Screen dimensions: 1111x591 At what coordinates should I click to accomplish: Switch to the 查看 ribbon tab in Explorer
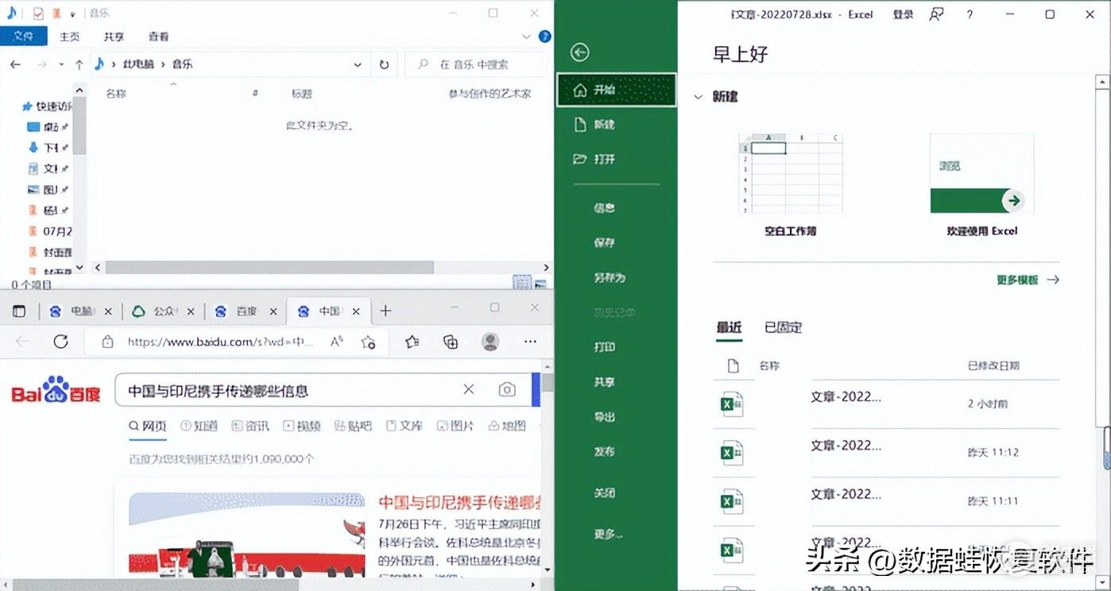tap(159, 37)
